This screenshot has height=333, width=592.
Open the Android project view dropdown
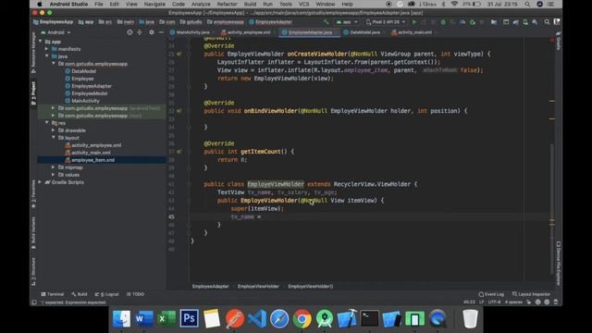click(55, 32)
